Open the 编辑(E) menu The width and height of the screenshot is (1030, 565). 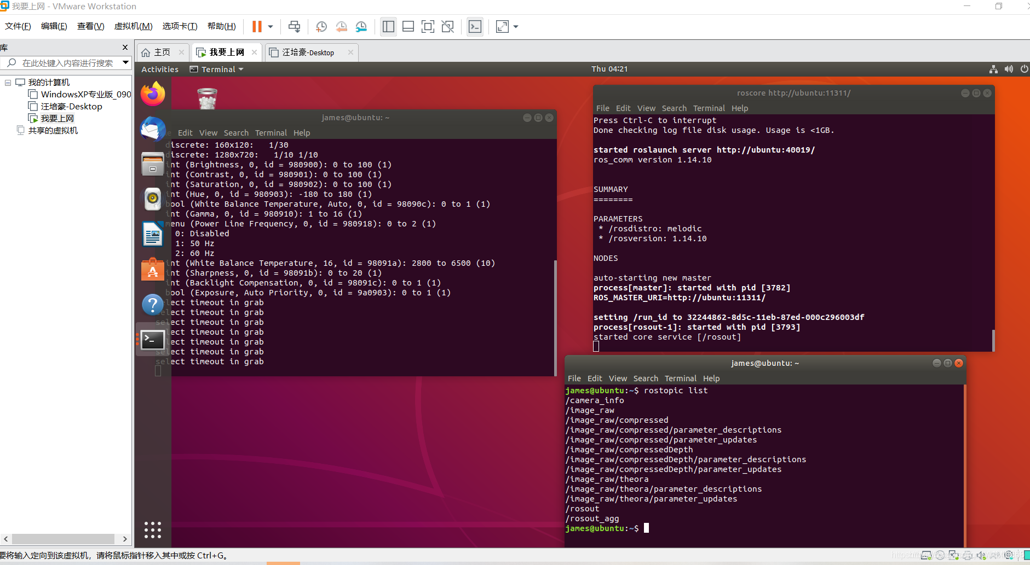pos(54,26)
